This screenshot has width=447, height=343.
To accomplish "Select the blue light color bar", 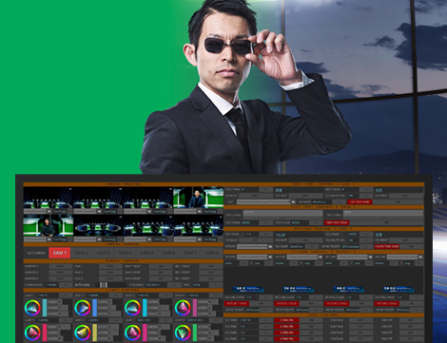I will (94, 308).
